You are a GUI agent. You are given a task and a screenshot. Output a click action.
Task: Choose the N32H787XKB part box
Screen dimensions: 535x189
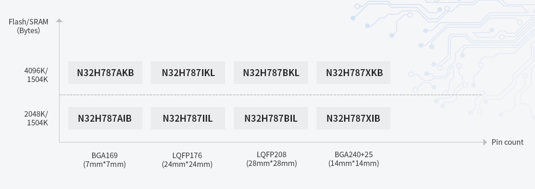pyautogui.click(x=353, y=73)
